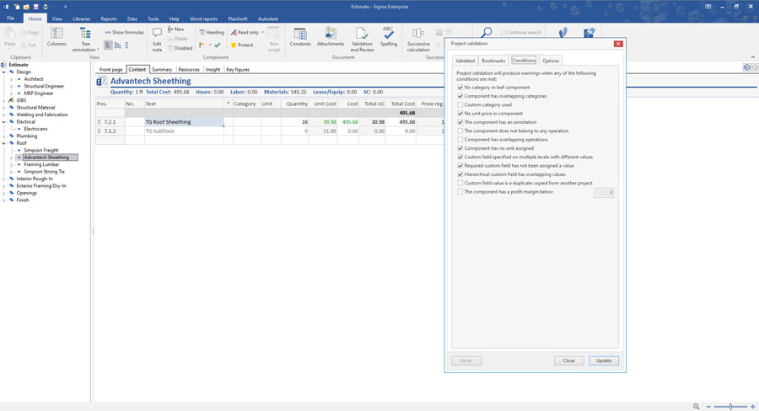Collapse the Design tree node

tap(4, 72)
